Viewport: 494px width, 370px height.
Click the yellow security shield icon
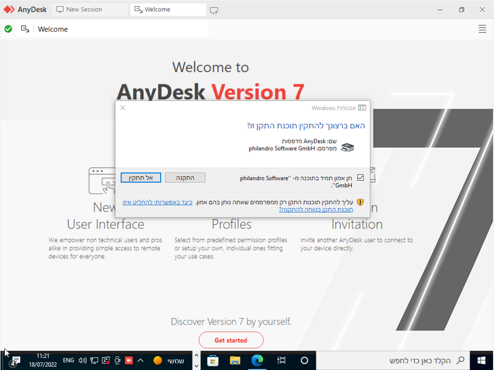360,202
